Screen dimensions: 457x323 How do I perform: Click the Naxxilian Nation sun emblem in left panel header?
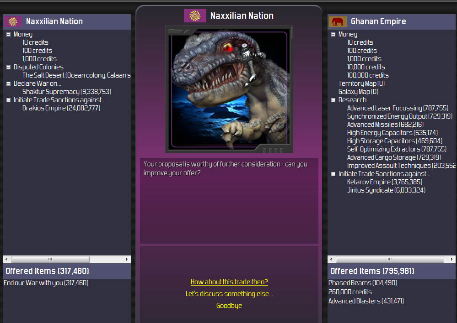(13, 21)
